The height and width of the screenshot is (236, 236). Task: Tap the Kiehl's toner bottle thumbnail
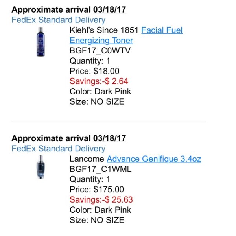coord(41,42)
